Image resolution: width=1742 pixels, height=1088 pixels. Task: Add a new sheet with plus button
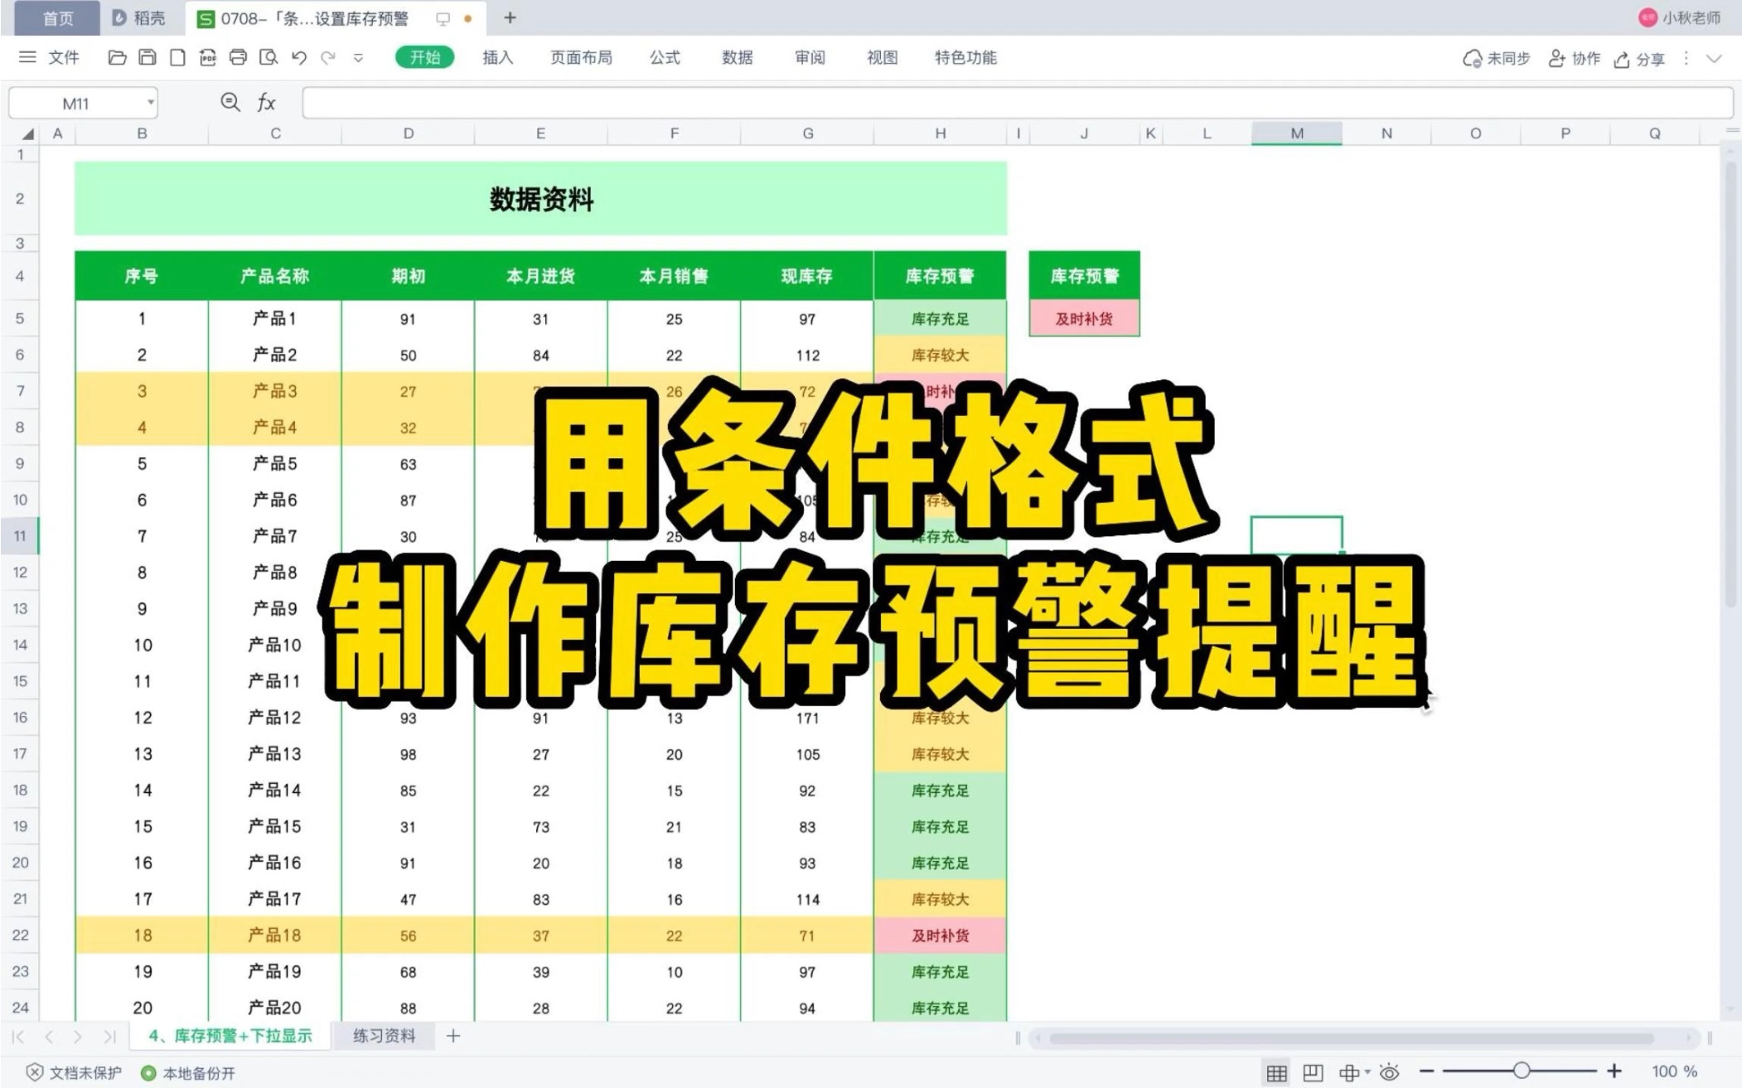click(x=453, y=1035)
